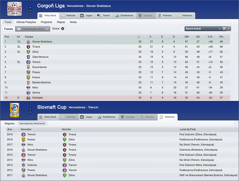The image size is (239, 181).
Task: Click the Zilina team link in league table
Action: [36, 52]
